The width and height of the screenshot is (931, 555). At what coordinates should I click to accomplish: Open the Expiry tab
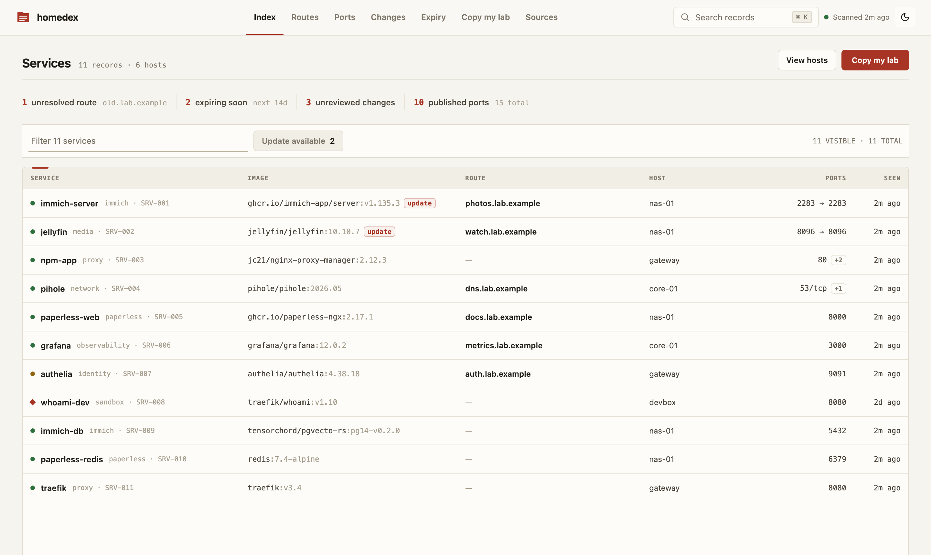(x=433, y=17)
